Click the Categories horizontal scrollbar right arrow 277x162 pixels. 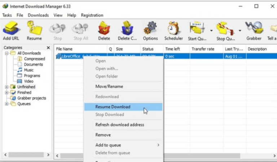48,154
